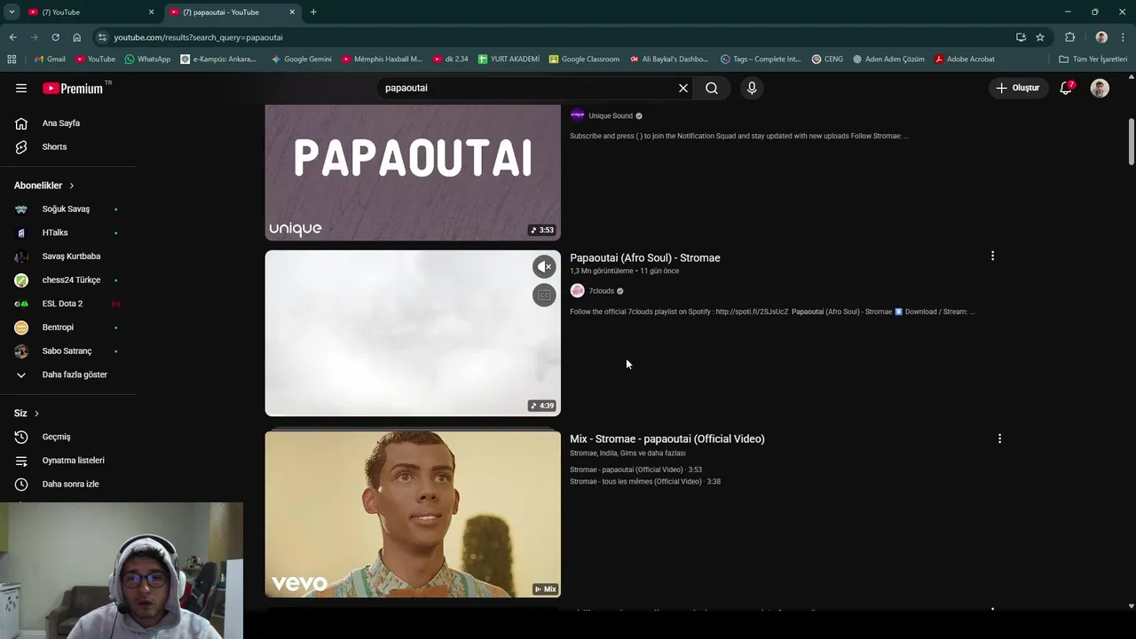
Task: Open Mix - Stromae - papaoutai title
Action: (667, 438)
